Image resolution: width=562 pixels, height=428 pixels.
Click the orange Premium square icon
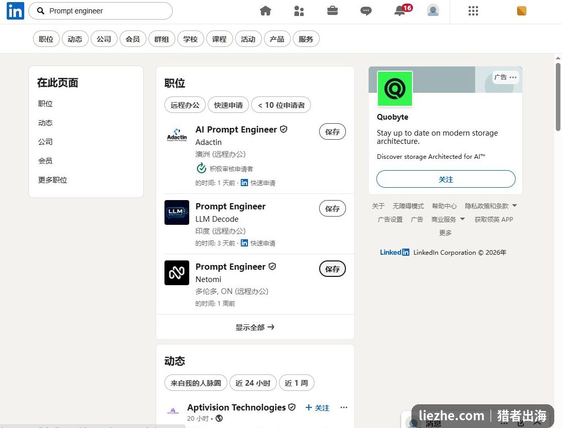pos(521,11)
